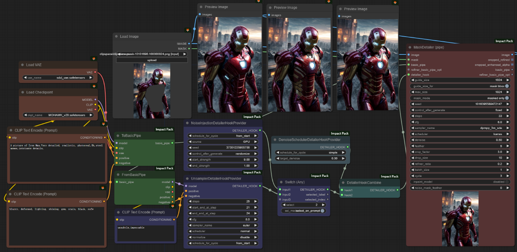Click the cropped_refined grid output icon on MaskDetailer
The width and height of the screenshot is (517, 252).
tap(512, 60)
